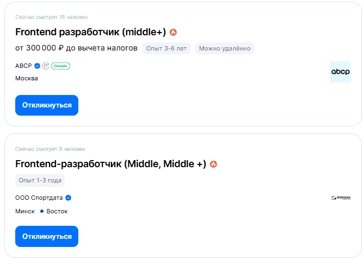The width and height of the screenshot is (364, 260).
Task: Open the Frontend разработчик (middle+) vacancy title
Action: [x=90, y=32]
